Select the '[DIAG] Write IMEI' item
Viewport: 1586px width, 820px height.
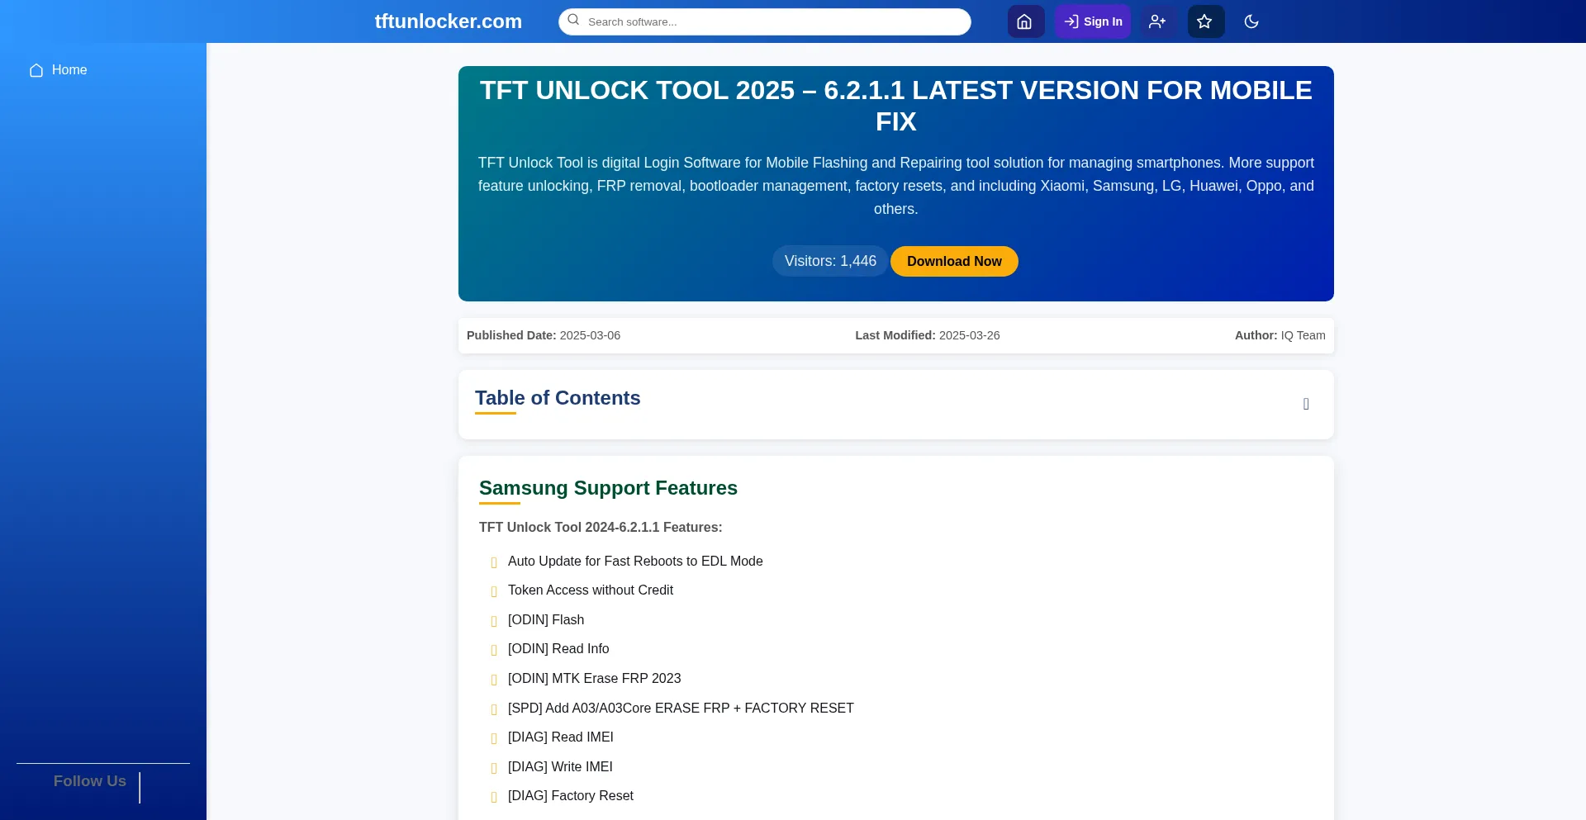point(560,766)
